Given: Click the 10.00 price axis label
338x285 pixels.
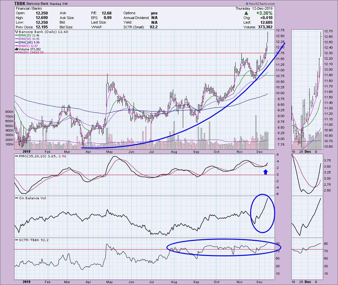Looking at the screenshot, I should [x=280, y=93].
